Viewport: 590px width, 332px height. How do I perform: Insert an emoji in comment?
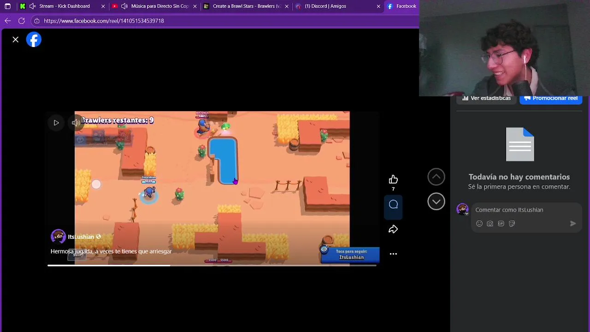[x=479, y=224]
